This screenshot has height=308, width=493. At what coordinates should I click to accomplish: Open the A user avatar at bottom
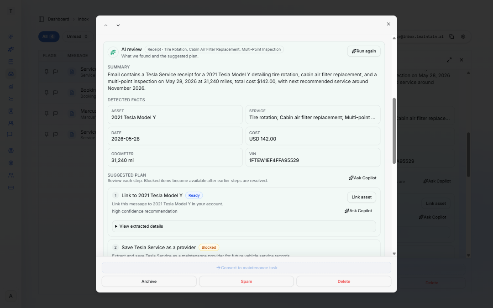pos(10,296)
